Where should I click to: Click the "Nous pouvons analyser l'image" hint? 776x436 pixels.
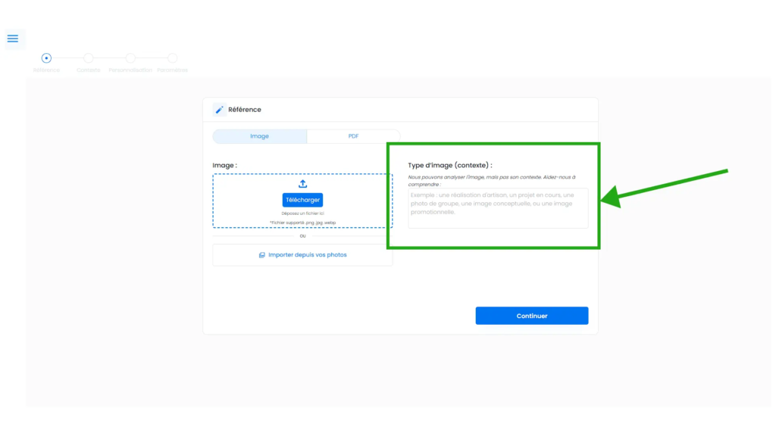(x=492, y=181)
